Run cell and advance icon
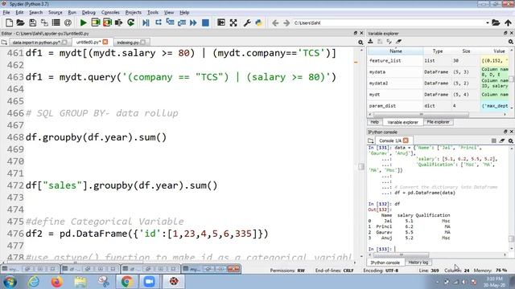 (x=107, y=22)
